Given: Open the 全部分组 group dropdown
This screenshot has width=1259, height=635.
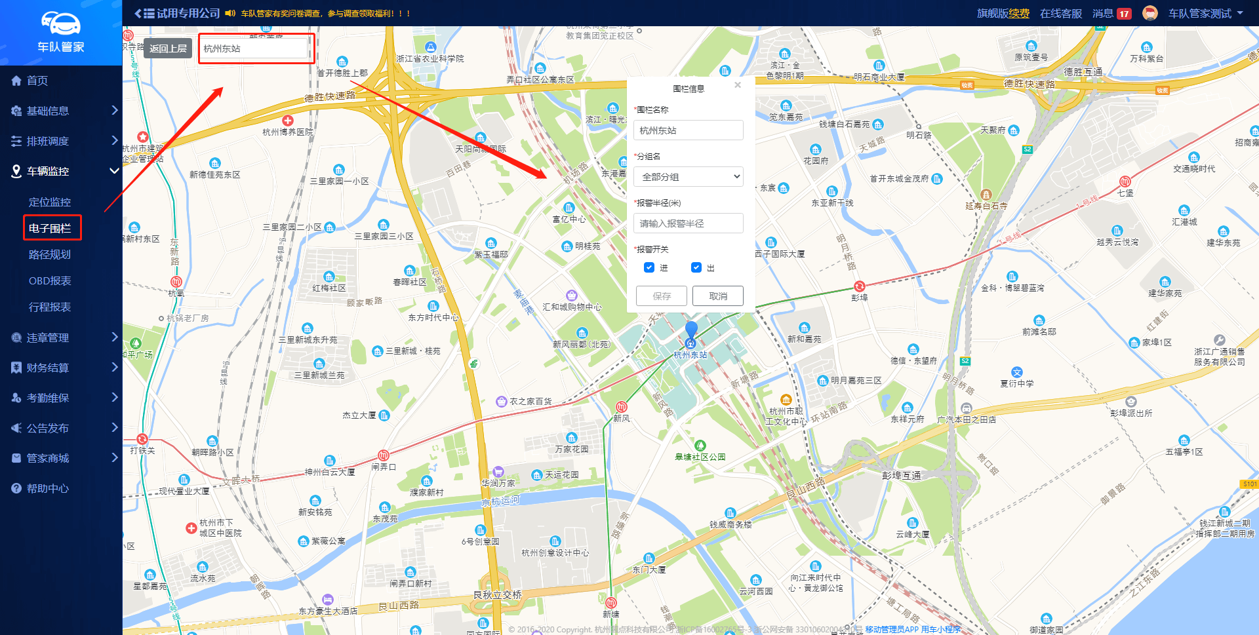Looking at the screenshot, I should coord(689,177).
